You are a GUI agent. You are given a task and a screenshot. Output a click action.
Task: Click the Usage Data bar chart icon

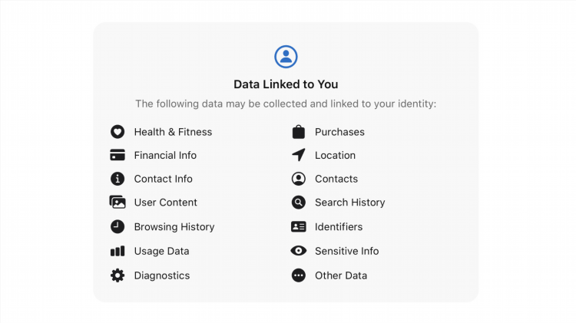118,251
